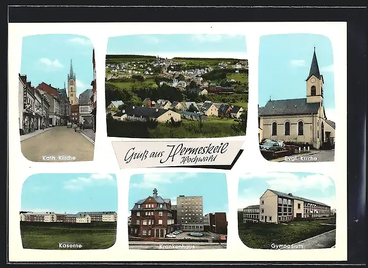
Task: Select the "Krankenhaus" caption label
Action: coord(177,247)
